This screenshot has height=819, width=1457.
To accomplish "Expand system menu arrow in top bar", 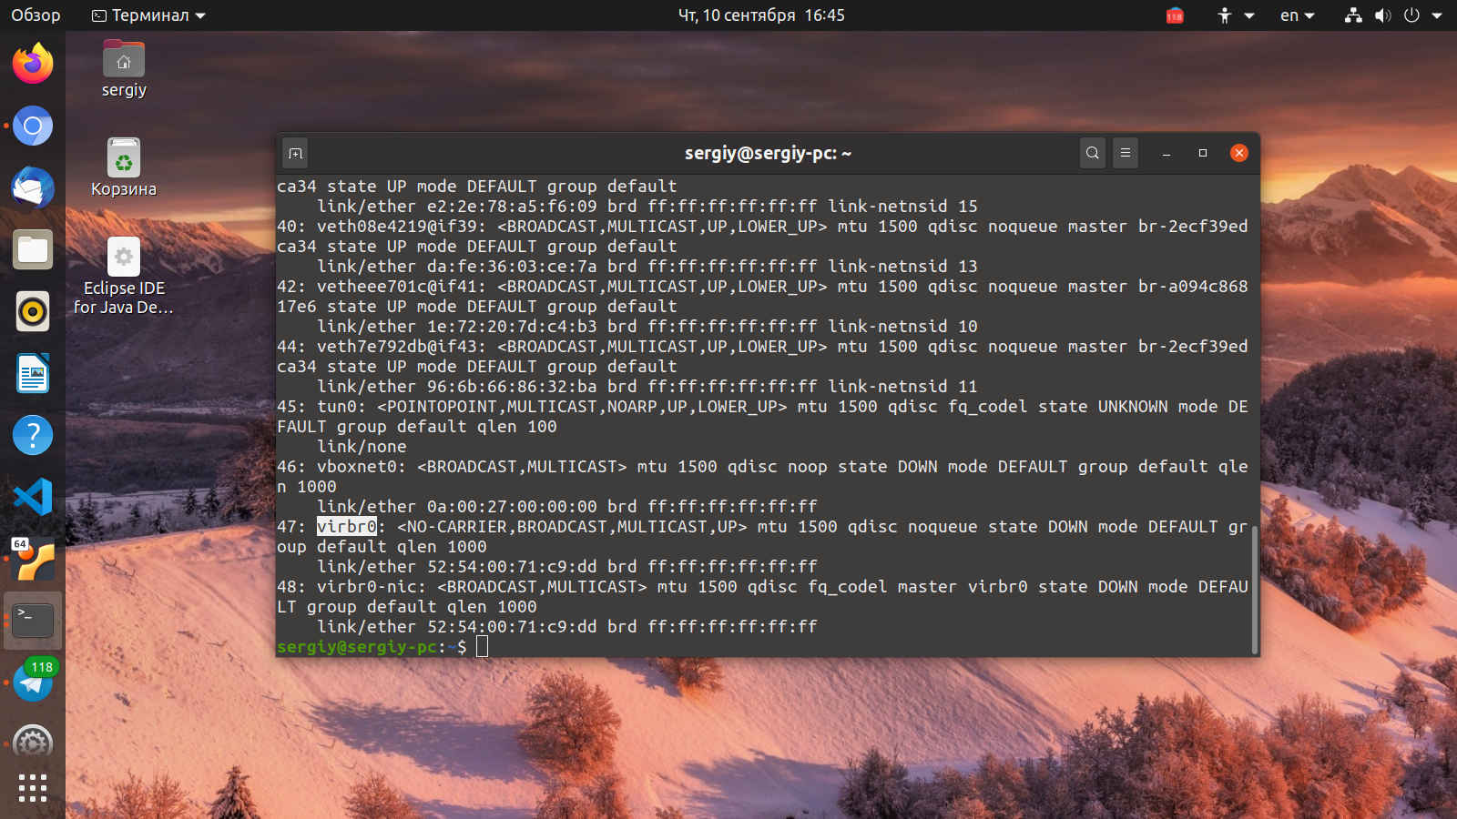I will point(1437,15).
